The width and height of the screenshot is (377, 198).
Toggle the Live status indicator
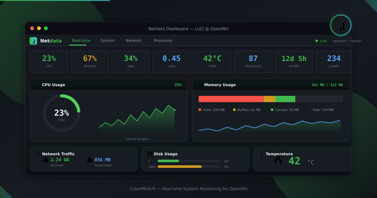[x=321, y=41]
